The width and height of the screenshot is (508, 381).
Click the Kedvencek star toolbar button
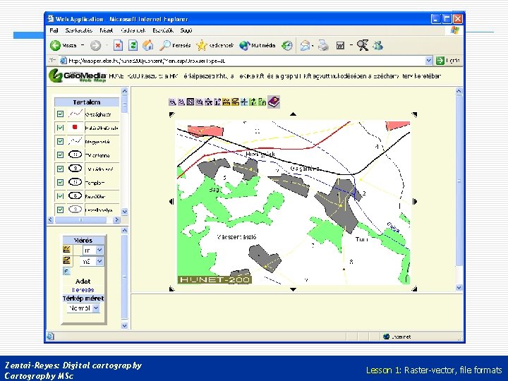tap(214, 45)
